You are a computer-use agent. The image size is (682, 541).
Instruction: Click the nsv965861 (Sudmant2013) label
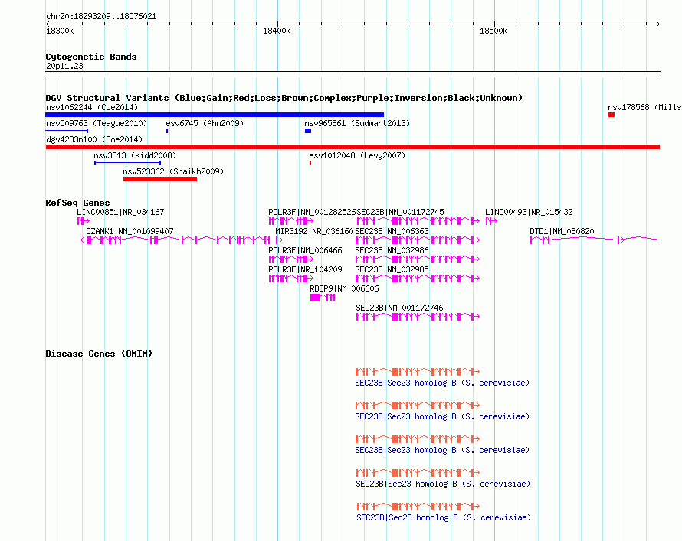click(357, 123)
